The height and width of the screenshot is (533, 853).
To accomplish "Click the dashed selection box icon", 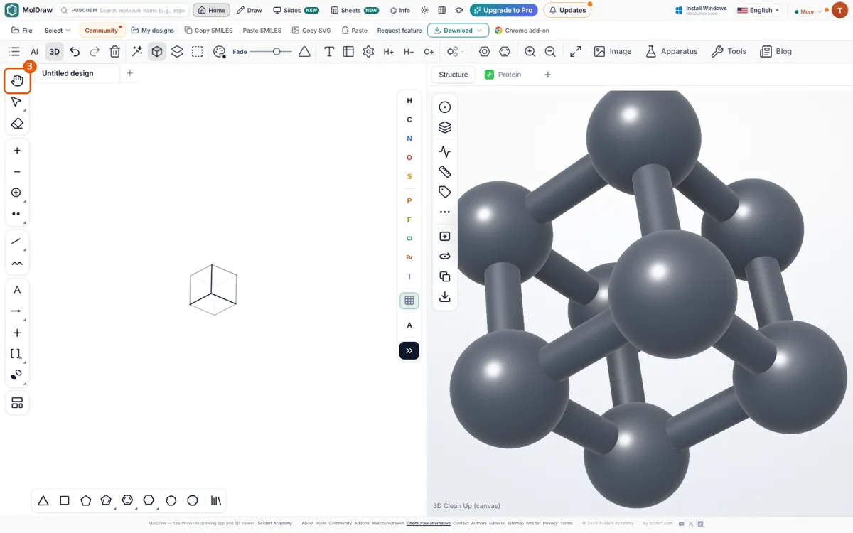I will (198, 51).
